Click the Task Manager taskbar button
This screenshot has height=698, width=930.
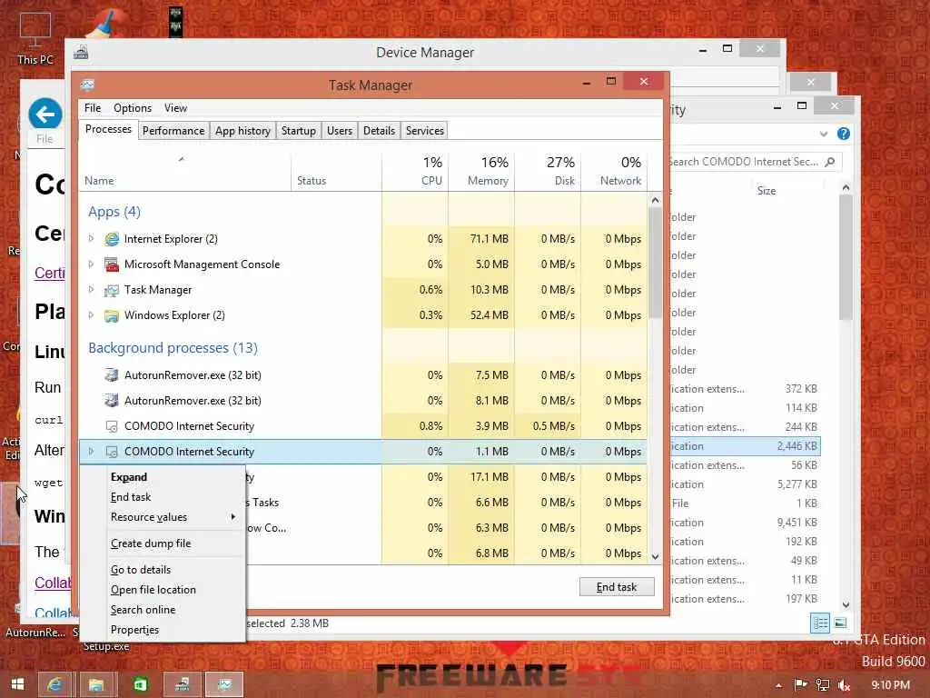click(224, 684)
